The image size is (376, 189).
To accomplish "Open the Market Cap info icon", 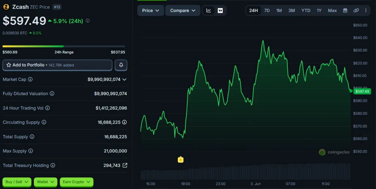I will pos(30,79).
